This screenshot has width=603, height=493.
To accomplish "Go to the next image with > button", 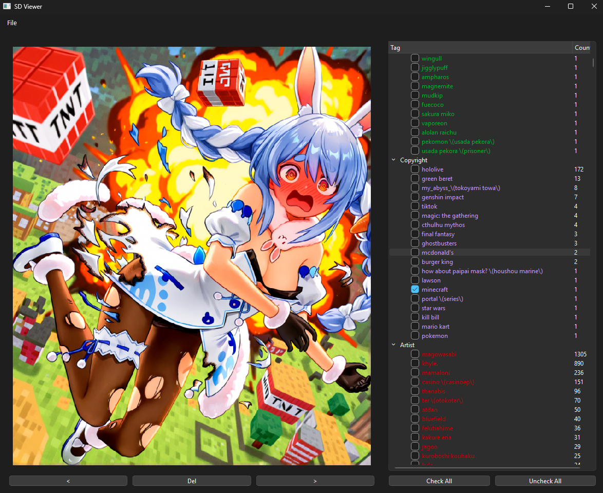I will 315,481.
